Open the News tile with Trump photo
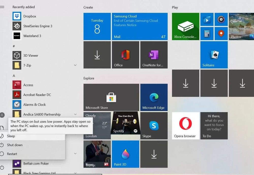Viewport: 254px width, 175px height. tap(97, 154)
